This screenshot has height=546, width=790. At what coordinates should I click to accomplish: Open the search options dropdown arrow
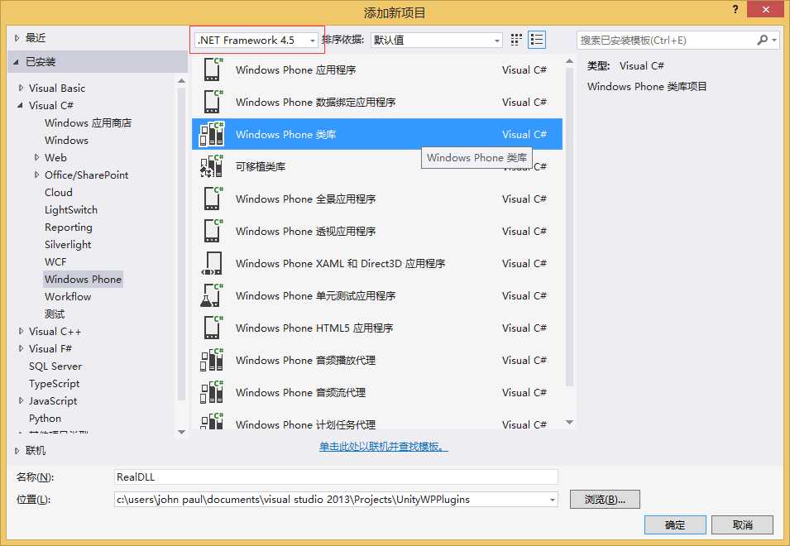(x=774, y=40)
